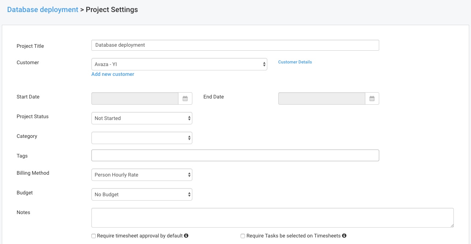
Task: Click the End Date text field
Action: tap(321, 98)
